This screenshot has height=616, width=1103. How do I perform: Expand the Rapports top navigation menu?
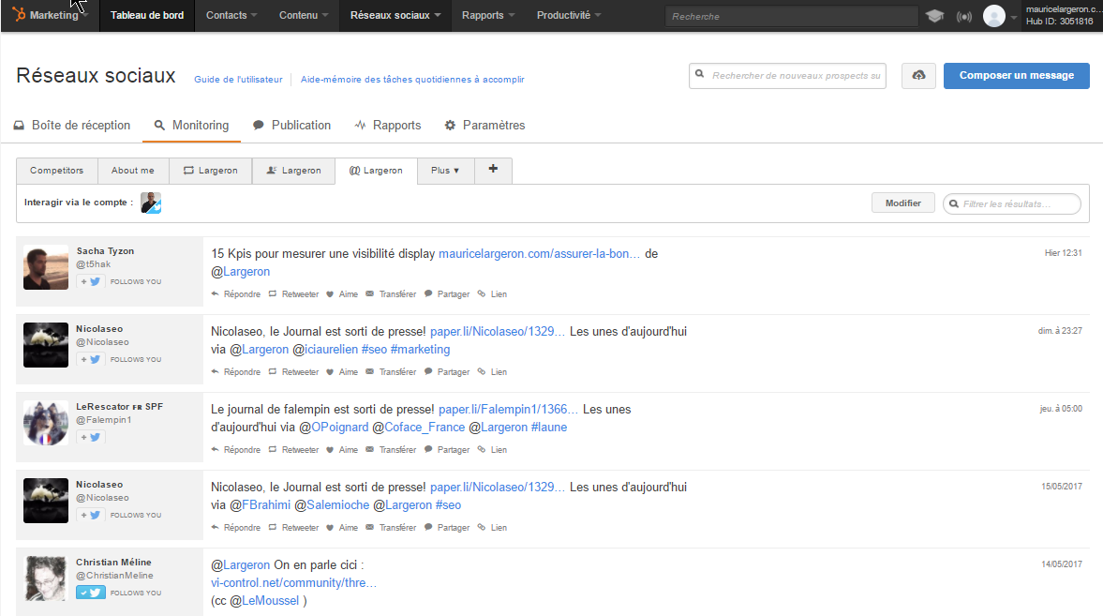488,16
